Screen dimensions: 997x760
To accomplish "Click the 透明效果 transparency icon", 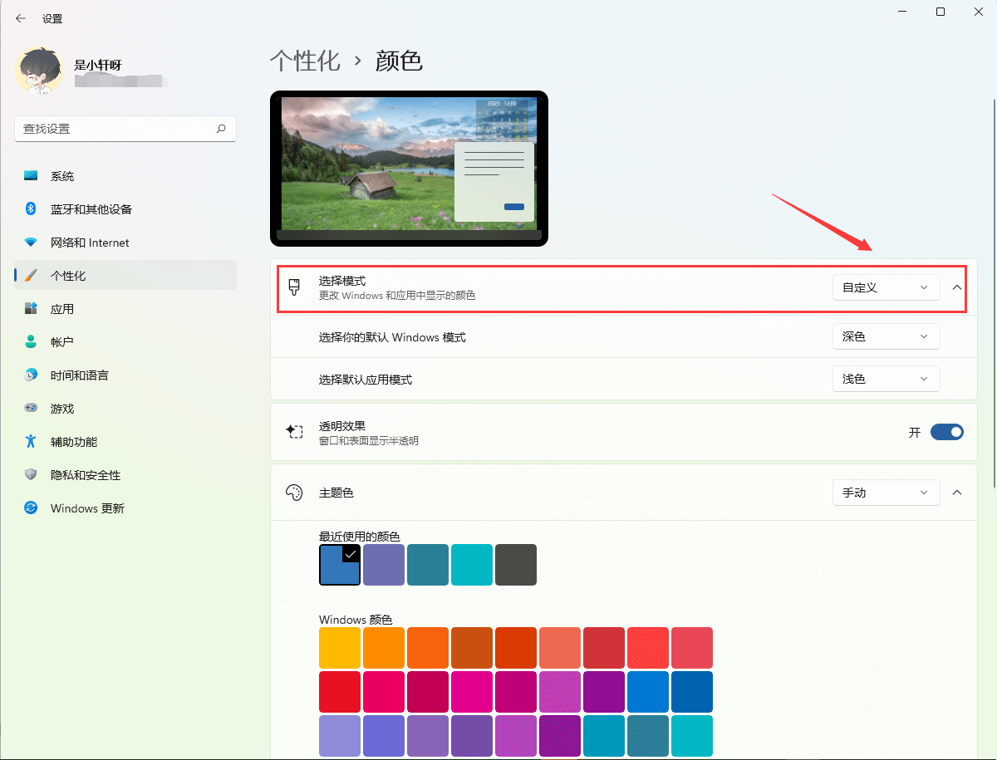I will tap(295, 431).
